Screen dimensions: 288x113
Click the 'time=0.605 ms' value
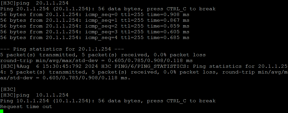(x=168, y=32)
